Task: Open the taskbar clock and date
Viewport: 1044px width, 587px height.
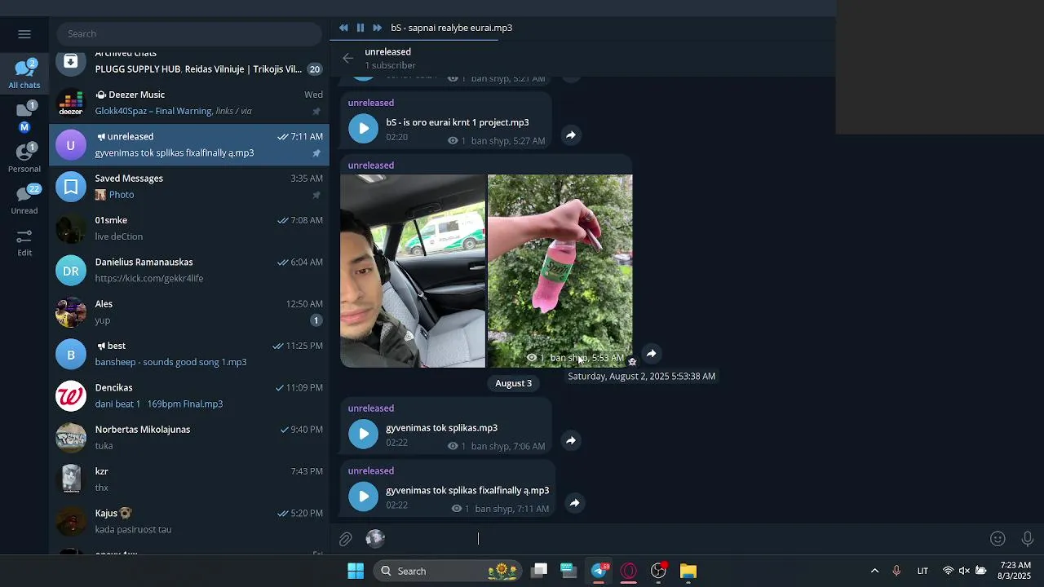Action: tap(1015, 571)
